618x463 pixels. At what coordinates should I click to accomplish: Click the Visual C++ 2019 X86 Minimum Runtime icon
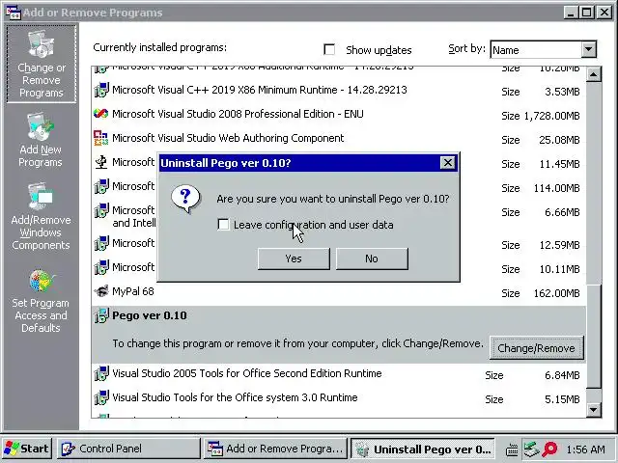[101, 90]
